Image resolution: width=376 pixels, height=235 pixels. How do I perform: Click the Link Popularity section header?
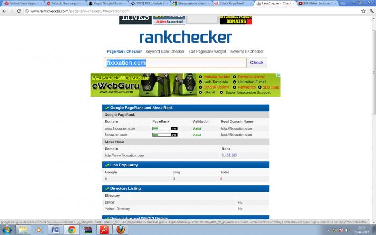point(185,165)
